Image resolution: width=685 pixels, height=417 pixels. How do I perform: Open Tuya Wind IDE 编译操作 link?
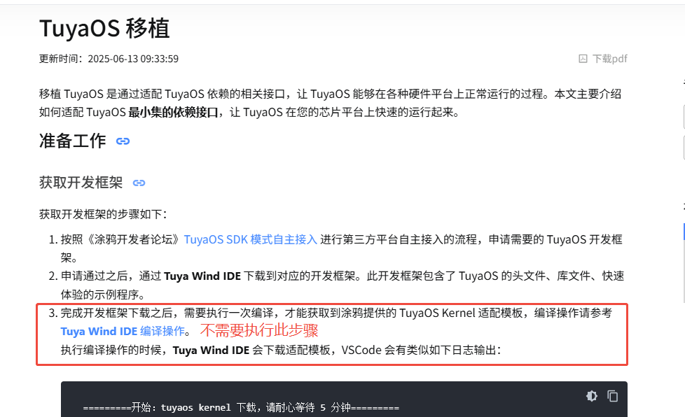[123, 332]
